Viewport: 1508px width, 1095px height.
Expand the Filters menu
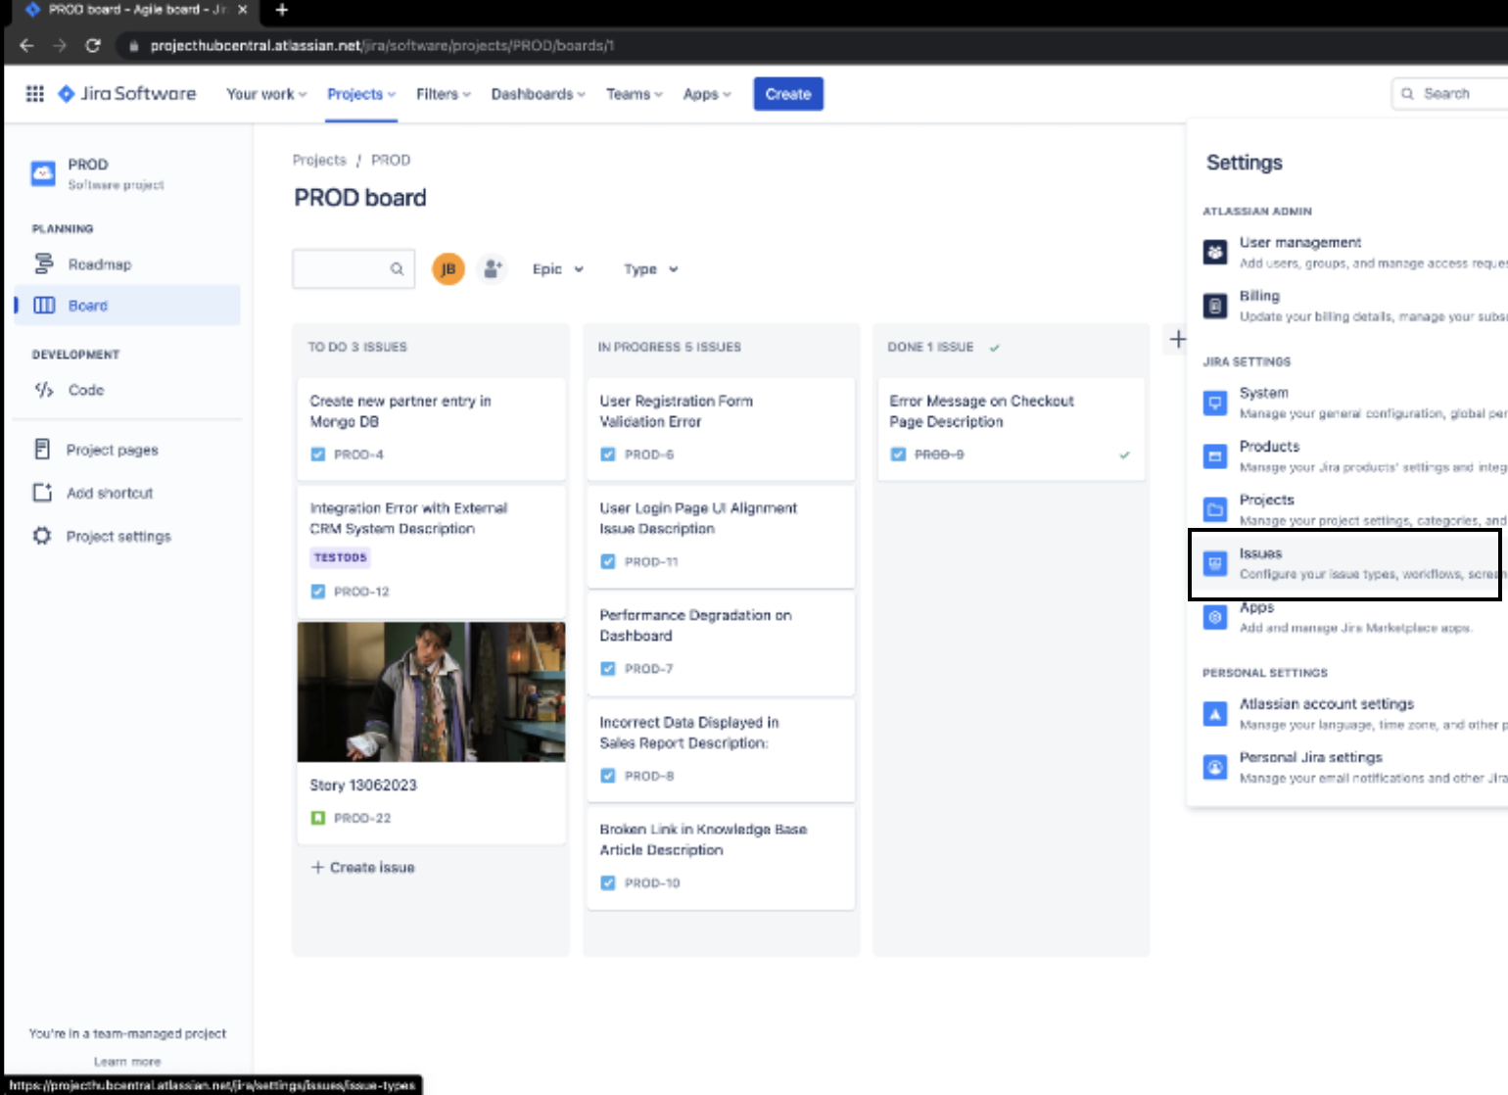click(x=444, y=94)
